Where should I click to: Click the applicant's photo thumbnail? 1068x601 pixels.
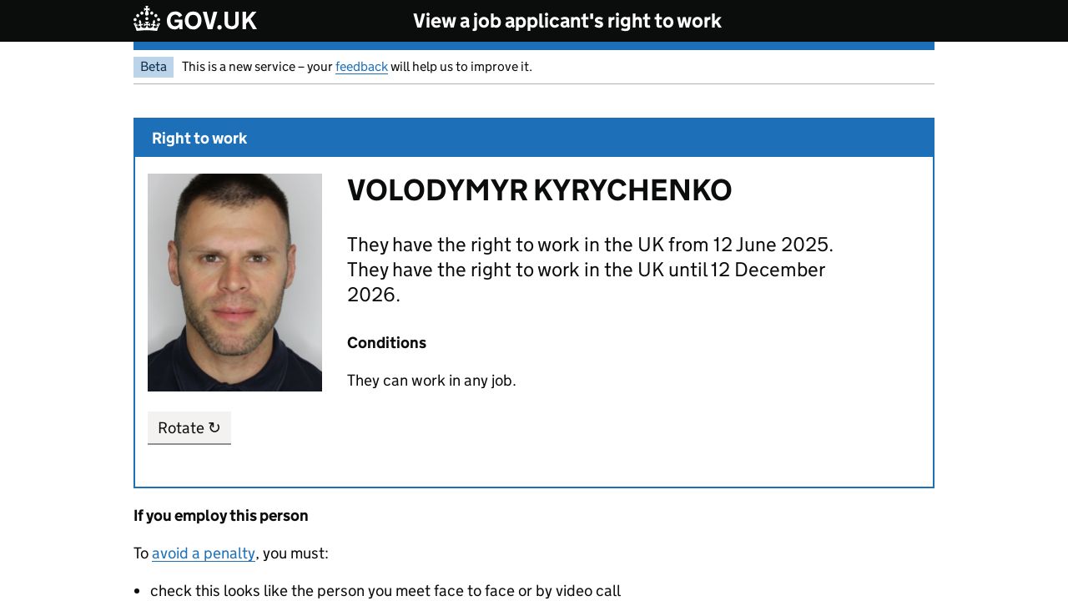pos(234,282)
